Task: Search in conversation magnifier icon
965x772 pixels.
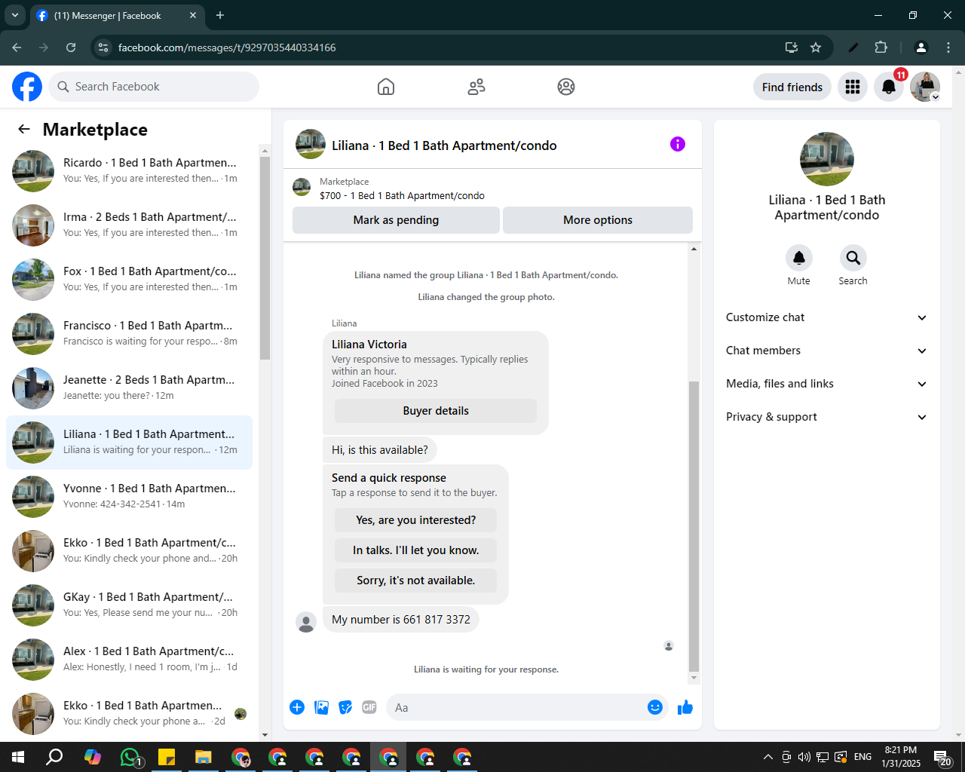Action: tap(853, 258)
